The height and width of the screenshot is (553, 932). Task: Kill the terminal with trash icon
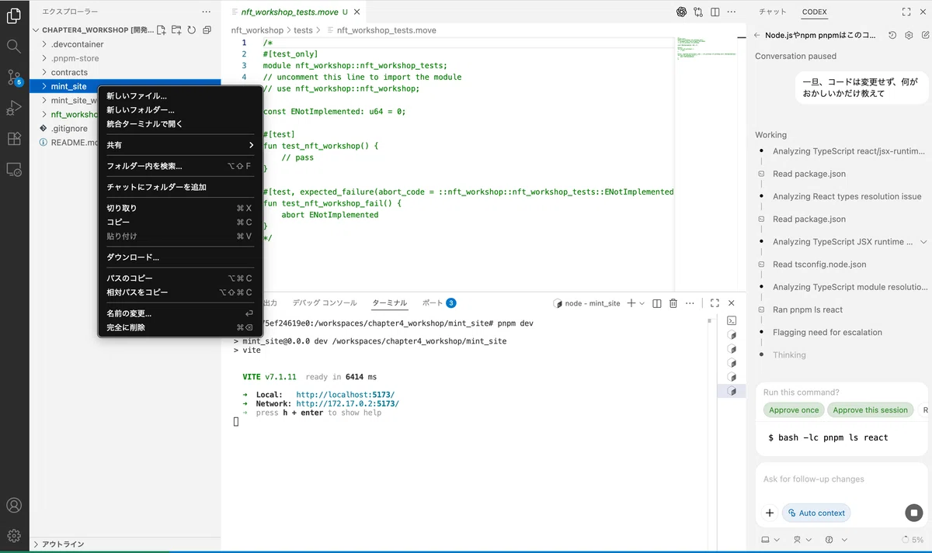point(673,303)
